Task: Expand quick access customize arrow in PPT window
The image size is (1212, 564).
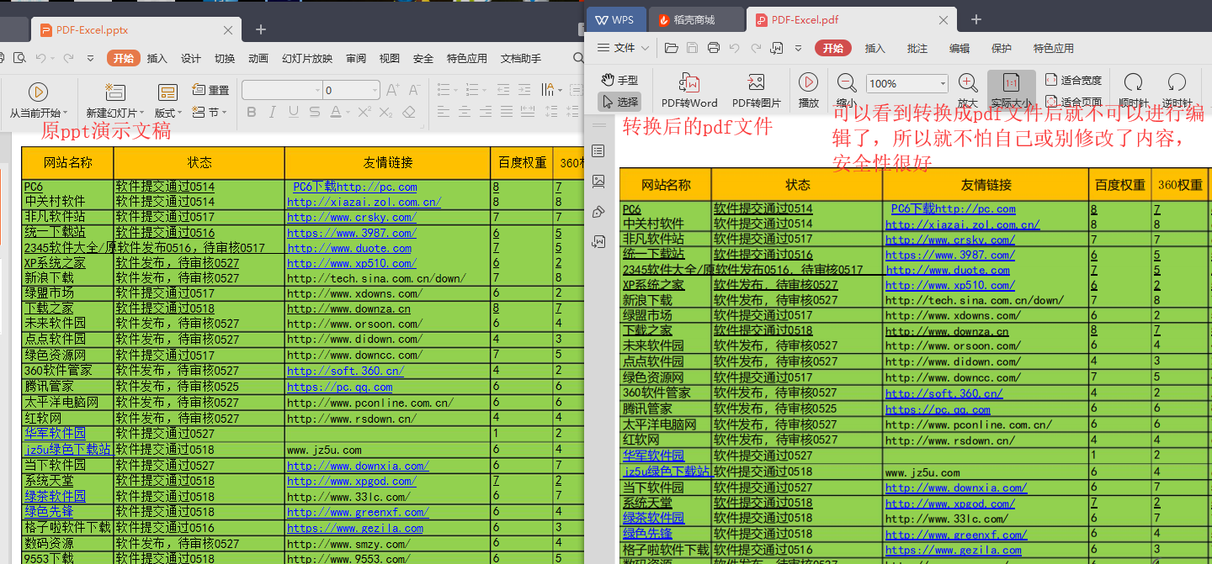Action: click(x=90, y=58)
